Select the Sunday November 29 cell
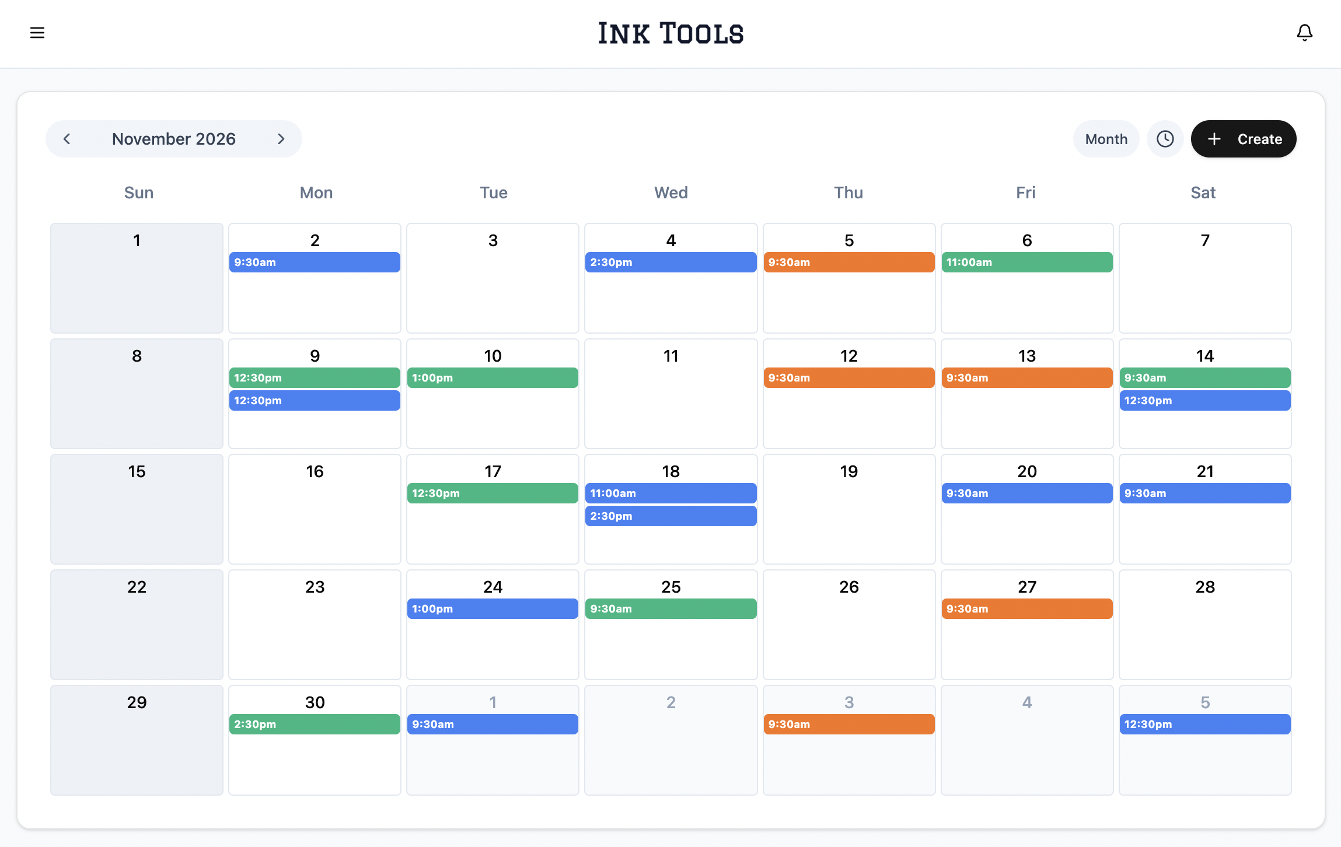 137,740
